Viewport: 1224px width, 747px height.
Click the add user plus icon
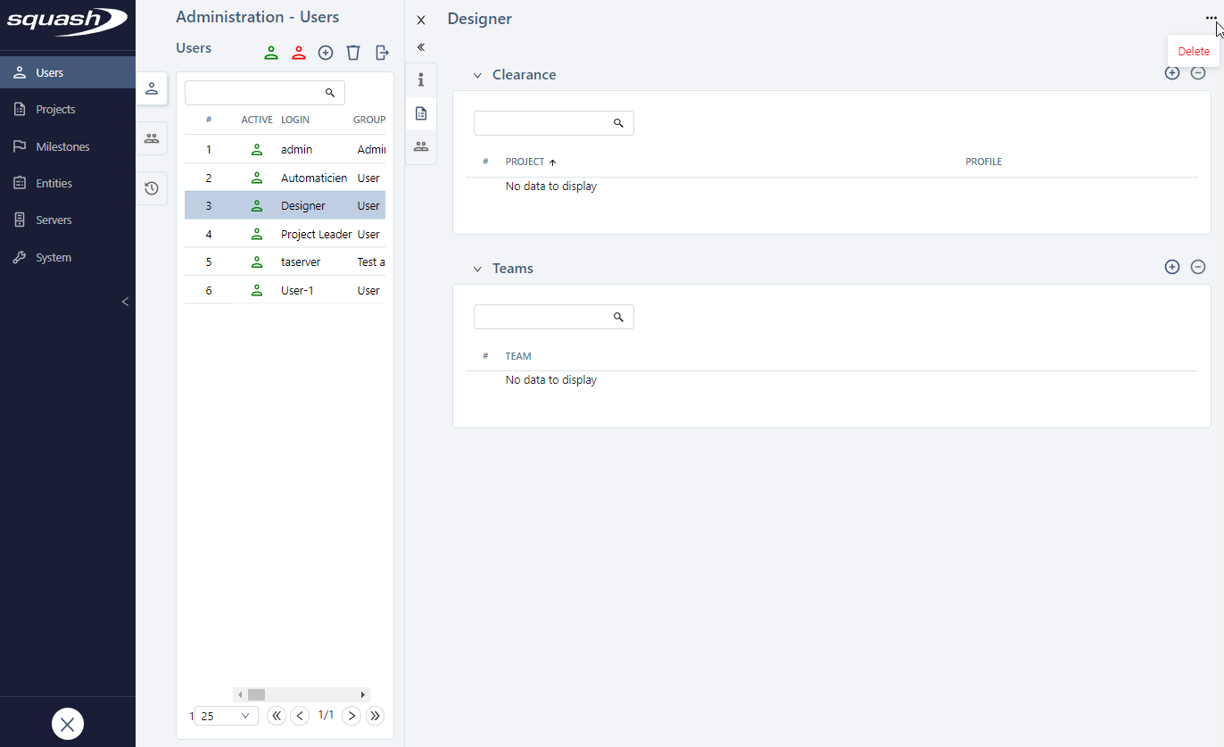click(326, 53)
